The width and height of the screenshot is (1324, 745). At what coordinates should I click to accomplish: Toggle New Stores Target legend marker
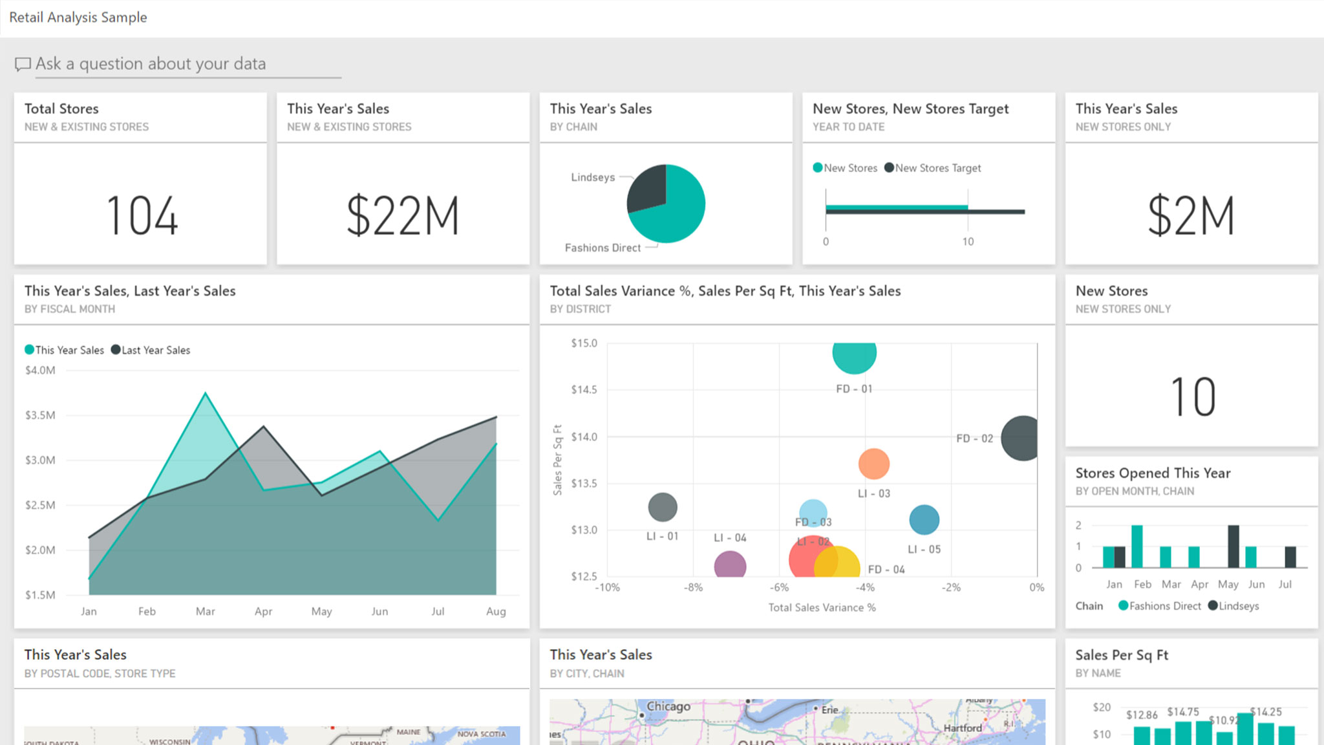pyautogui.click(x=890, y=168)
